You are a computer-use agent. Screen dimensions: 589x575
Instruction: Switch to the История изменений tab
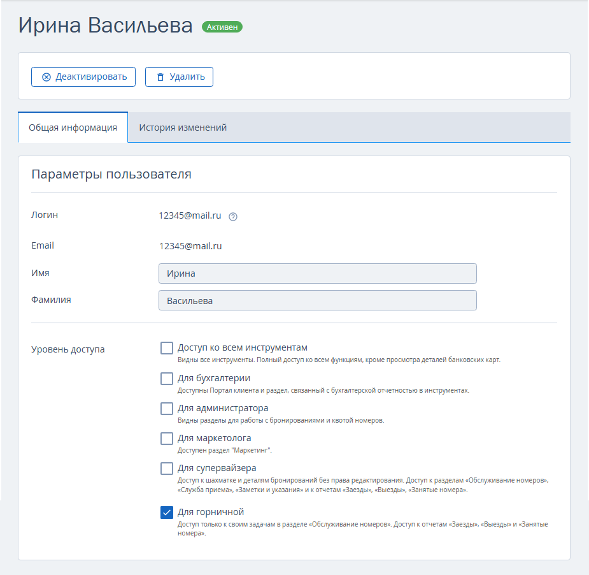pyautogui.click(x=183, y=127)
